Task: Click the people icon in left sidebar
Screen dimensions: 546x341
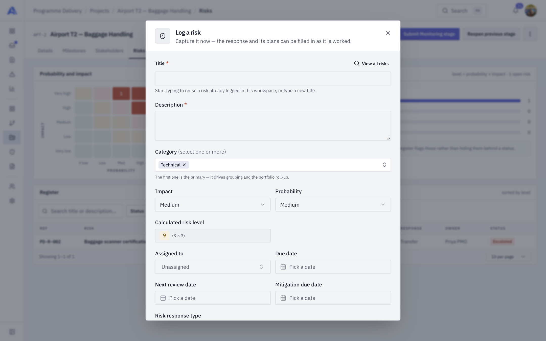Action: [12, 186]
